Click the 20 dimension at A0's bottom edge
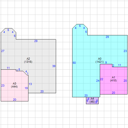The height and width of the screenshot is (128, 128). [x=86, y=95]
